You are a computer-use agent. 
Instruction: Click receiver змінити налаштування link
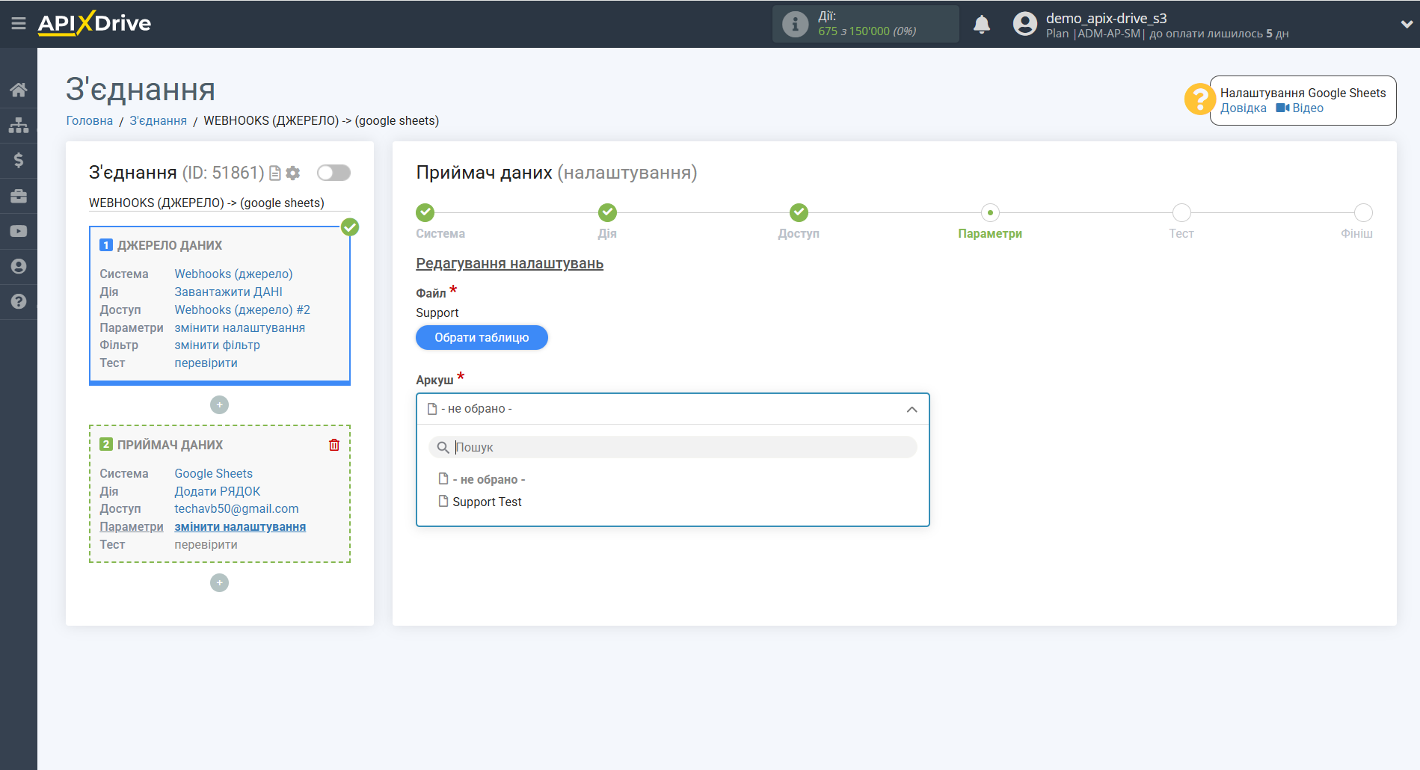coord(240,526)
